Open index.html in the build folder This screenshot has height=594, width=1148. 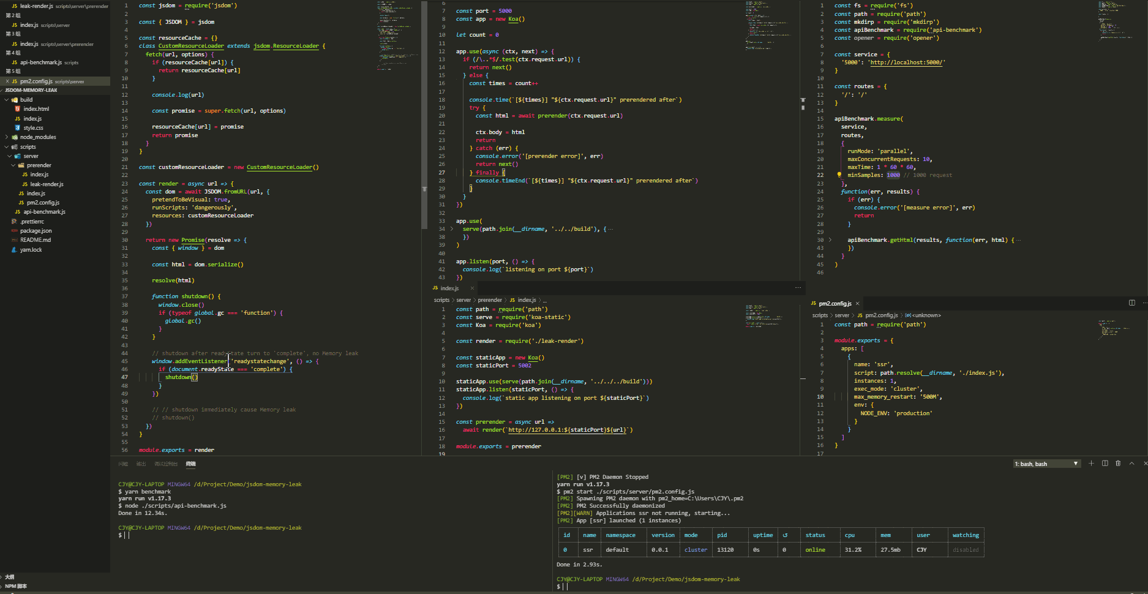pos(36,109)
